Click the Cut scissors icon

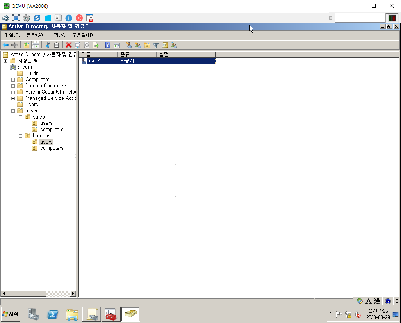pyautogui.click(x=48, y=45)
